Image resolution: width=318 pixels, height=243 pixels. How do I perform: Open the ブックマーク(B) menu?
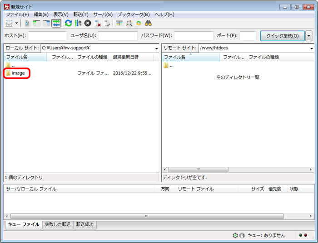(134, 15)
